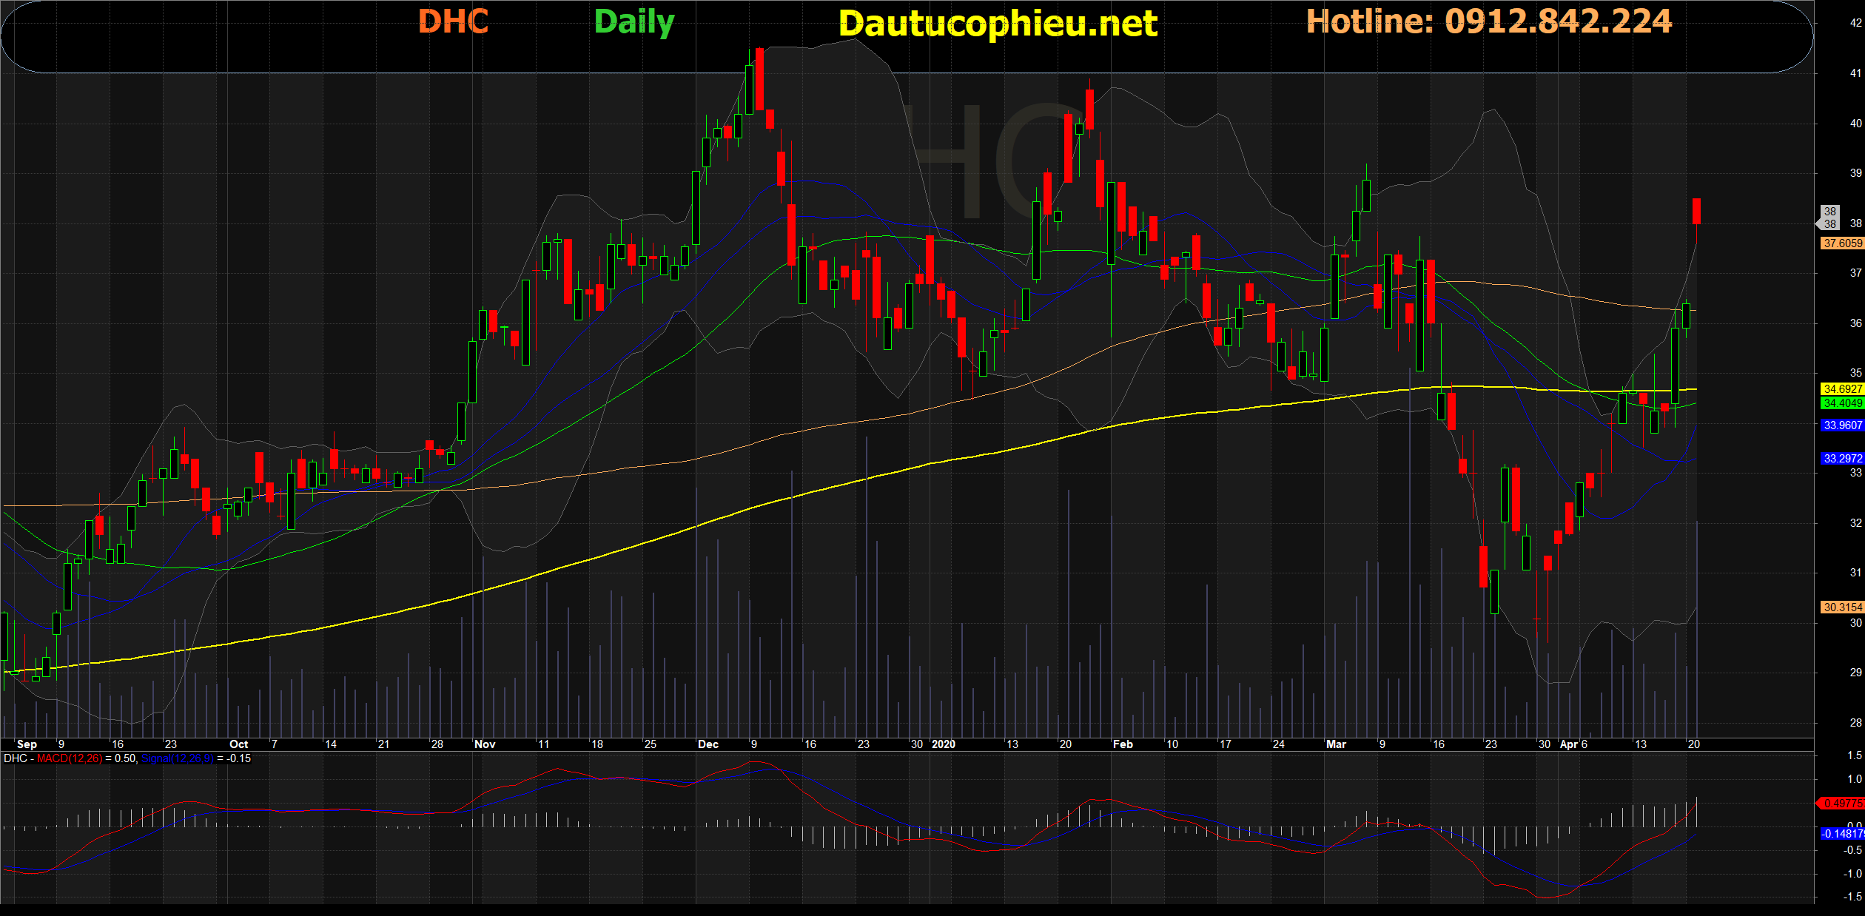
Task: Click the green Daily timeframe label
Action: click(x=634, y=22)
